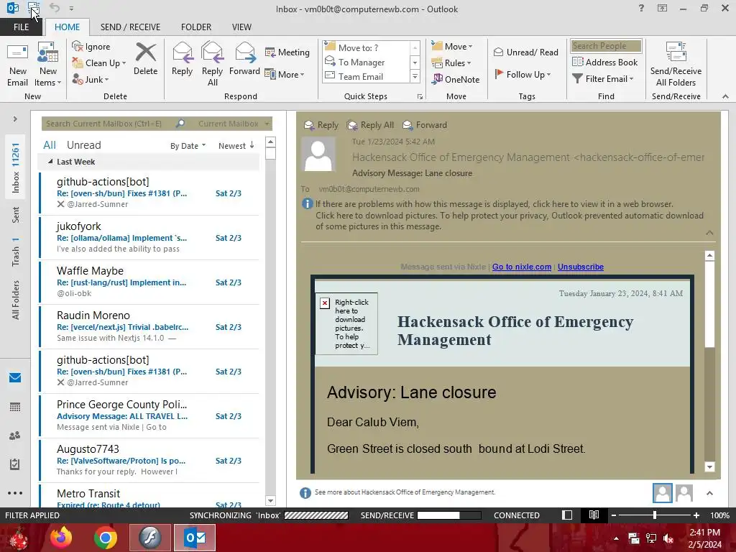This screenshot has height=552, width=736.
Task: Create a New Email
Action: pos(17,65)
